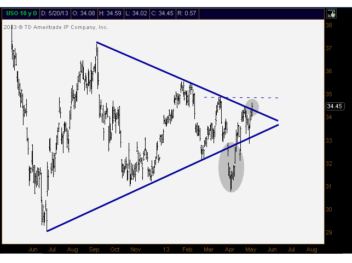Screen dimensions: 352x263
Task: Click the 33 price axis label
Action: pyautogui.click(x=328, y=141)
